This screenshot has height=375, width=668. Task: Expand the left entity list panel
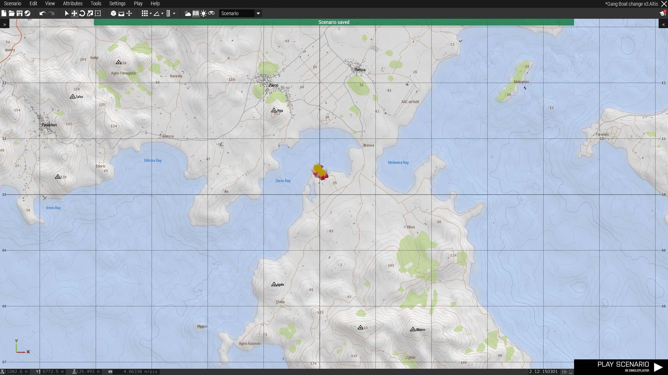[x=4, y=24]
